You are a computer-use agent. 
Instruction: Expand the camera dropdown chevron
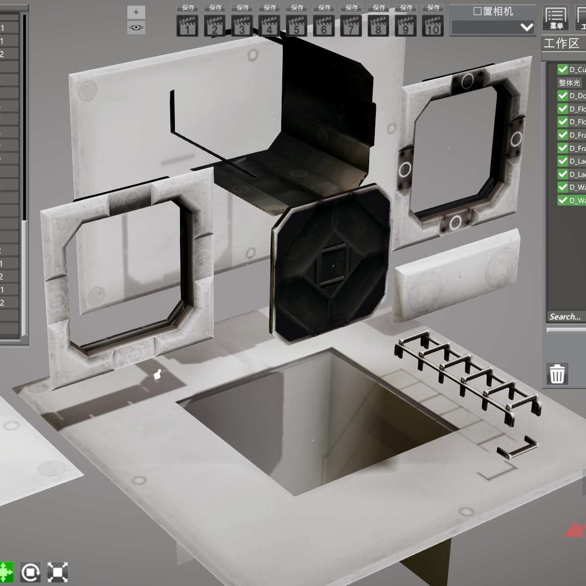(527, 27)
